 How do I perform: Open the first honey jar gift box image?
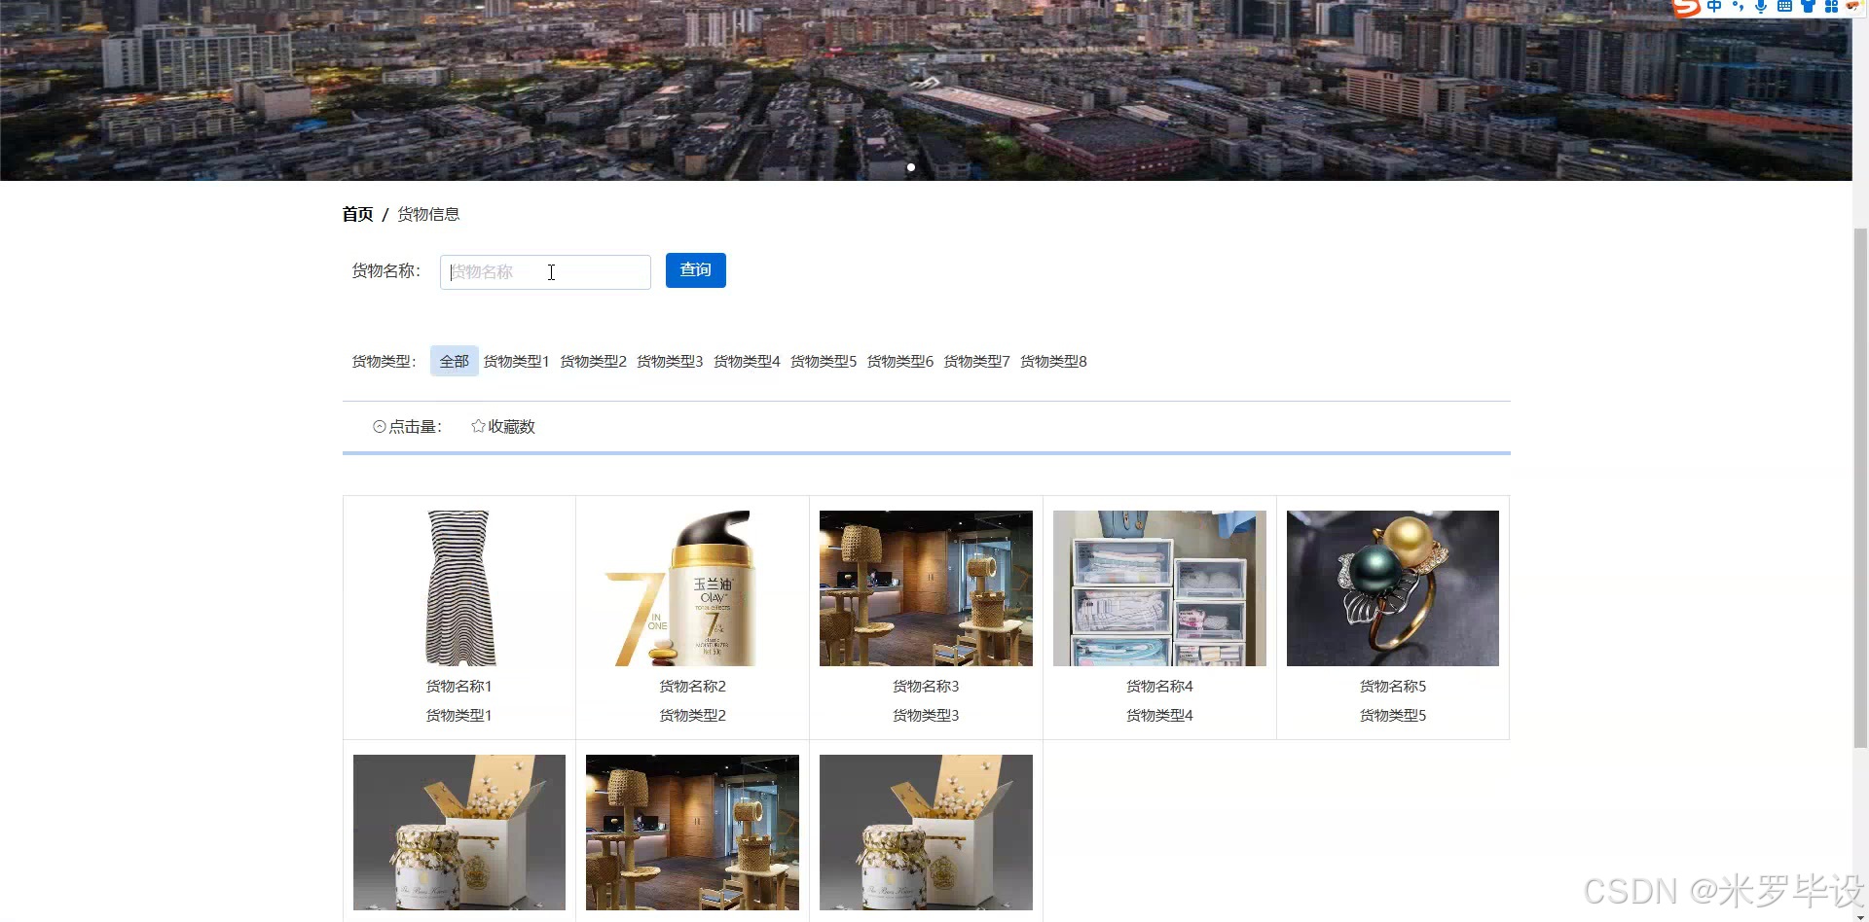pyautogui.click(x=459, y=833)
